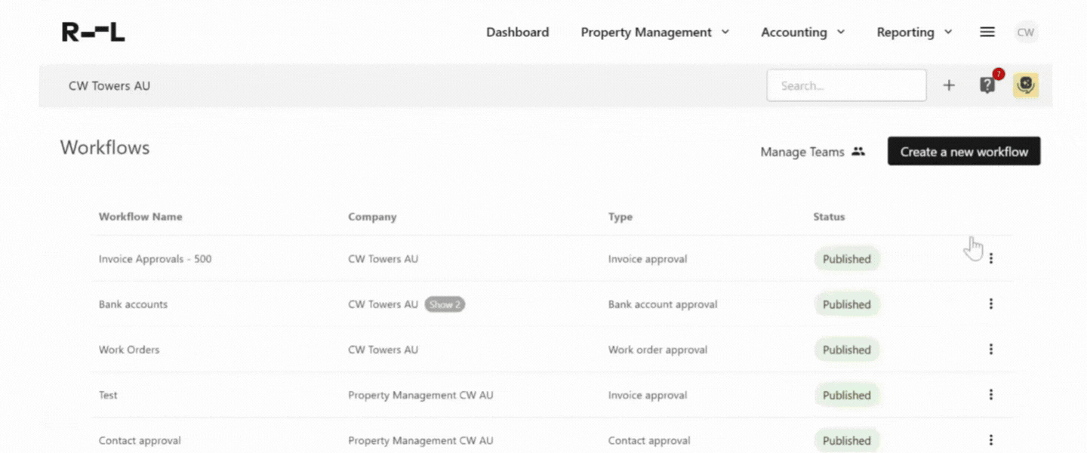Click Create a new workflow button
1087x453 pixels.
[963, 152]
